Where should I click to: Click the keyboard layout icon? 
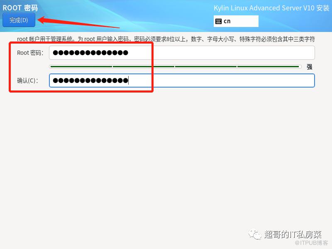coord(218,21)
